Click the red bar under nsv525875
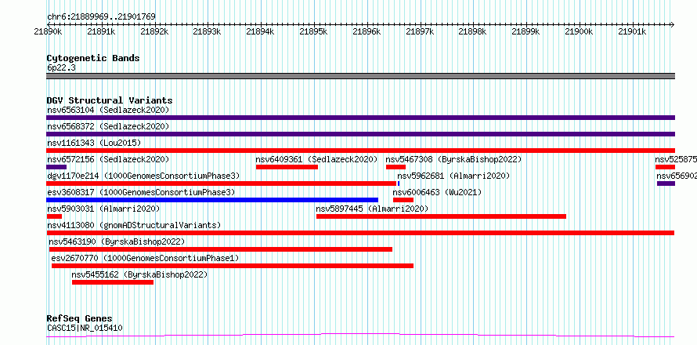 click(665, 167)
